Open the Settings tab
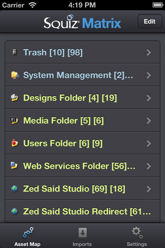 click(137, 236)
